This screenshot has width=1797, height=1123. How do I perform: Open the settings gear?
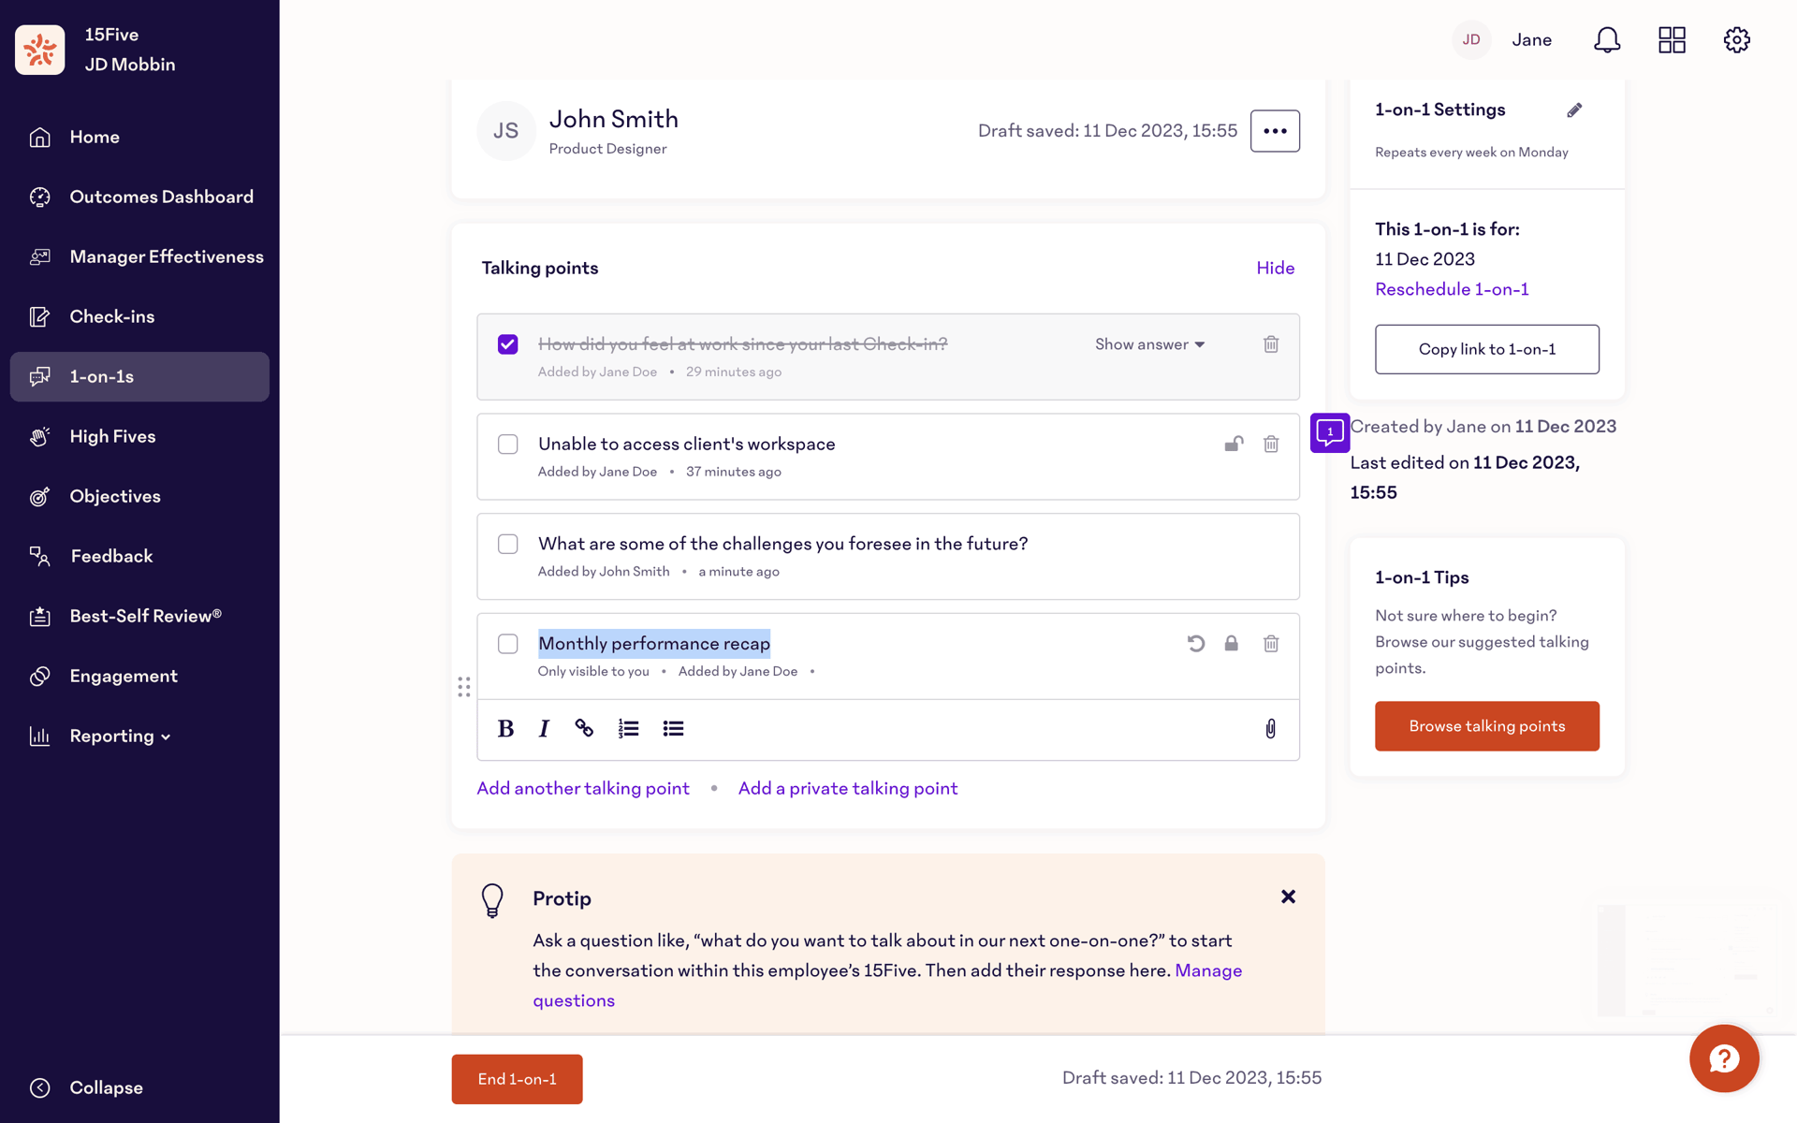[1737, 39]
